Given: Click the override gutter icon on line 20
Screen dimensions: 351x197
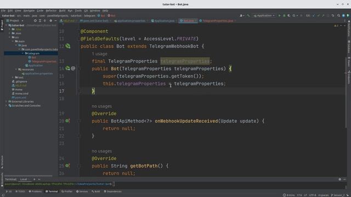Looking at the screenshot, I should pos(67,121).
